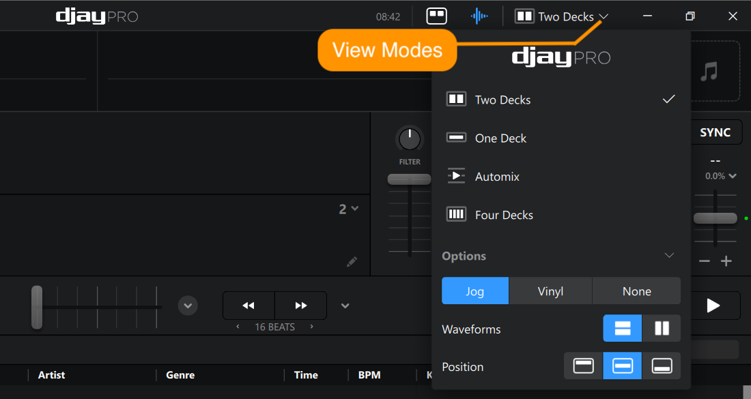The width and height of the screenshot is (751, 399).
Task: Toggle the blue waveform icon in title bar
Action: (479, 16)
